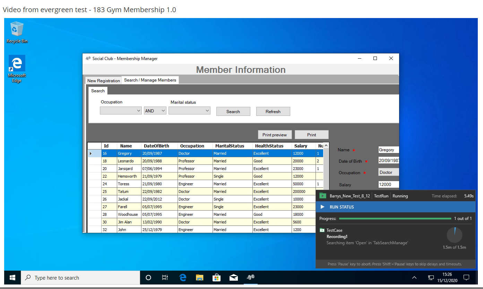Select the Farell name cell
This screenshot has height=289, width=483.
click(x=129, y=207)
